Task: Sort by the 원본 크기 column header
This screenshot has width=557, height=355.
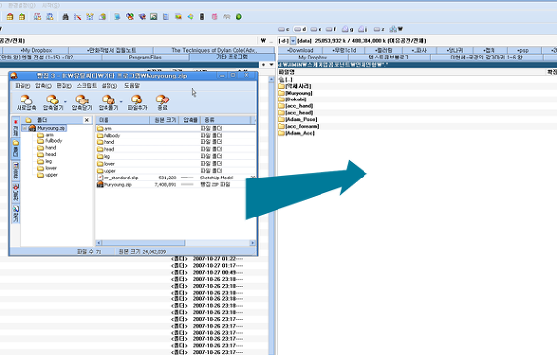Action: 164,120
